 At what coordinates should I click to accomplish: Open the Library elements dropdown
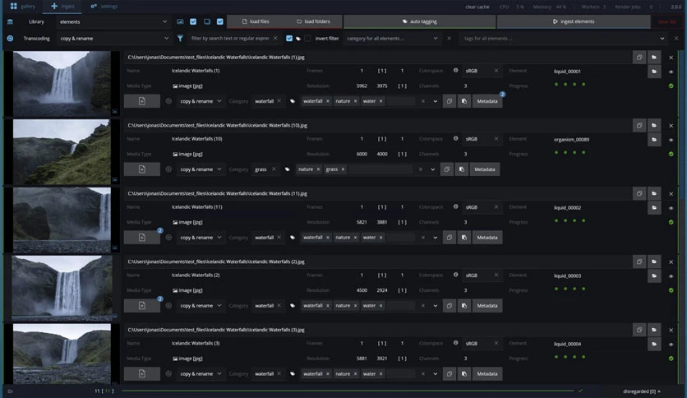click(113, 21)
